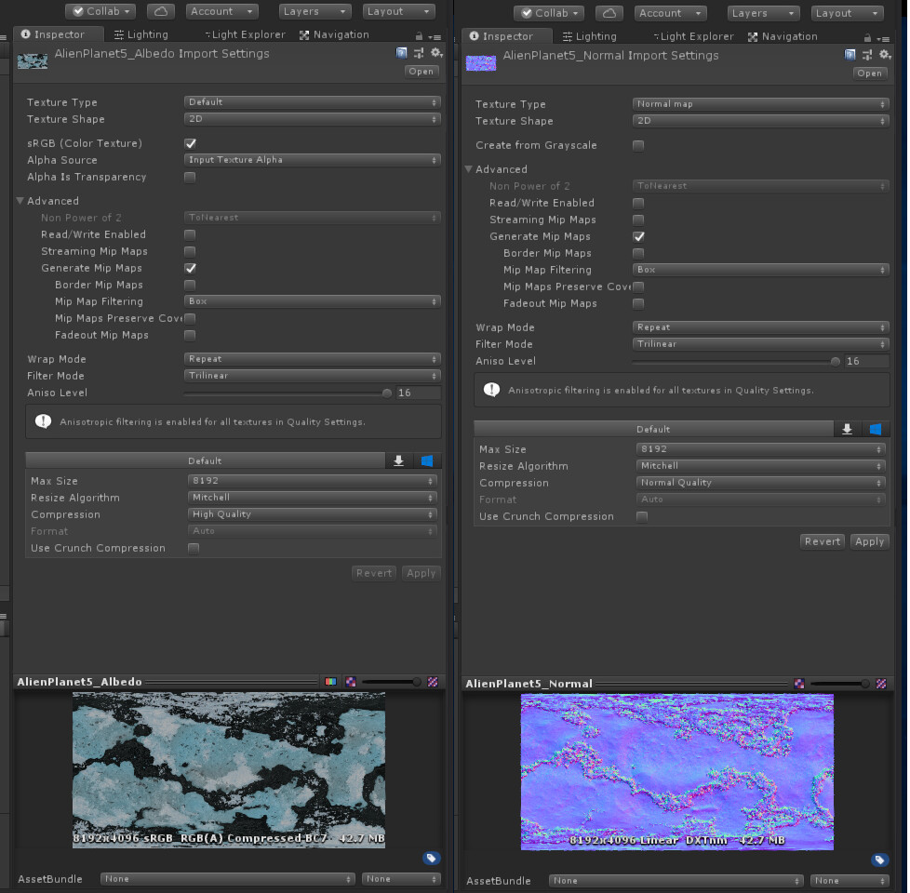Click the RGB channels icon in Albedo preview
The width and height of the screenshot is (910, 893).
click(331, 681)
